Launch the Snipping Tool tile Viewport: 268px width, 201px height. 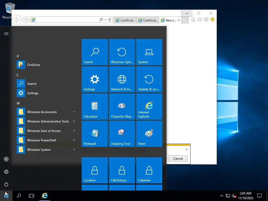click(x=122, y=134)
